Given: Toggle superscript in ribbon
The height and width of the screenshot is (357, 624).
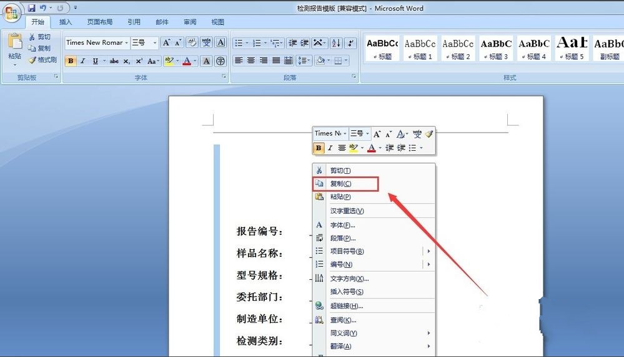Looking at the screenshot, I should 139,61.
